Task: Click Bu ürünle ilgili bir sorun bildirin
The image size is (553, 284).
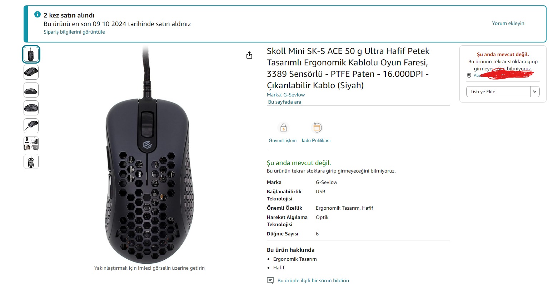Action: tap(313, 280)
